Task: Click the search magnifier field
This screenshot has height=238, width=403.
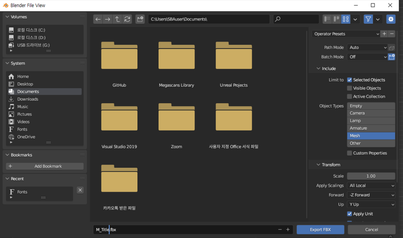Action: point(296,19)
